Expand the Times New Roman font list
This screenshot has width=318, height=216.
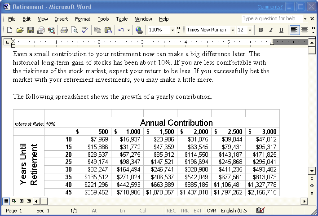tap(233, 30)
